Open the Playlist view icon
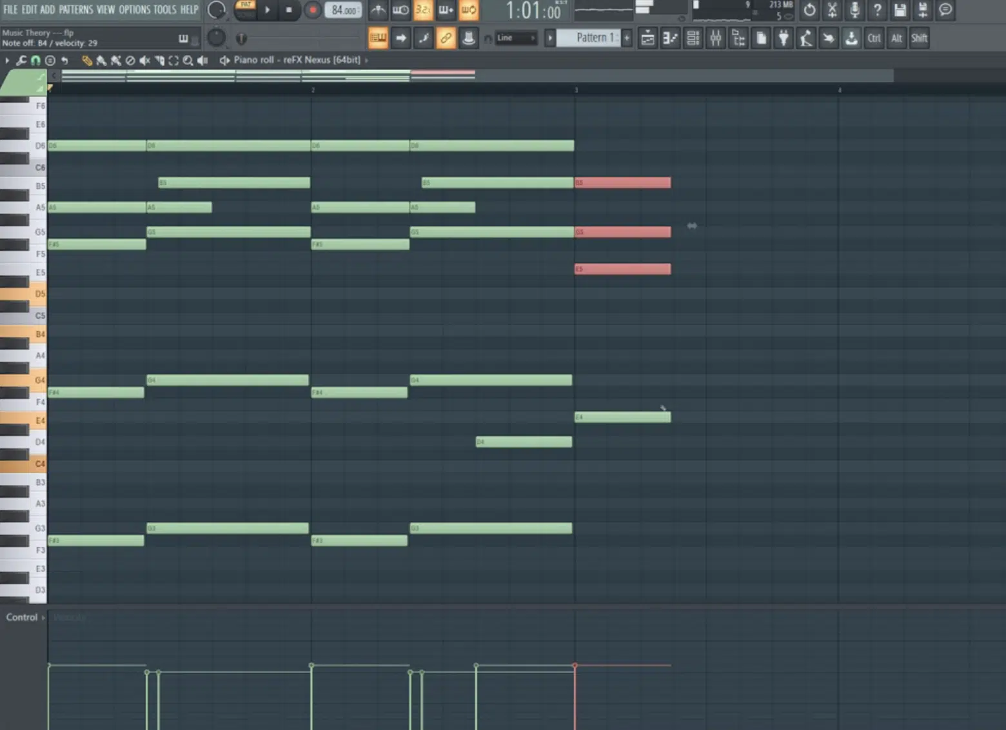 click(x=647, y=38)
